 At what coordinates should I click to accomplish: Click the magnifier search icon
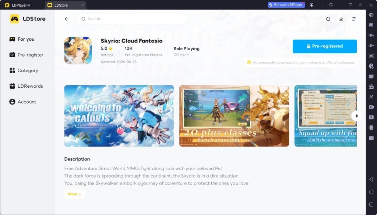click(x=84, y=19)
